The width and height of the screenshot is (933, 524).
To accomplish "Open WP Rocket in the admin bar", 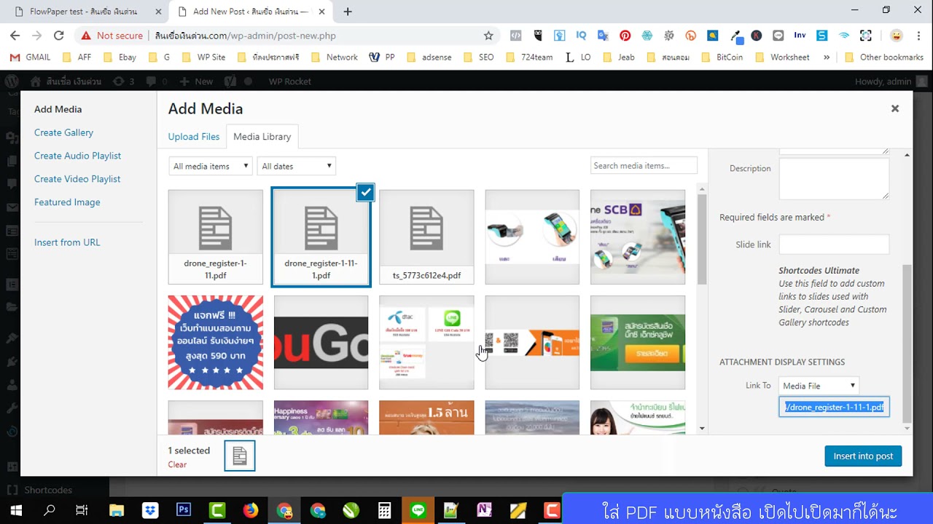I will pyautogui.click(x=289, y=82).
